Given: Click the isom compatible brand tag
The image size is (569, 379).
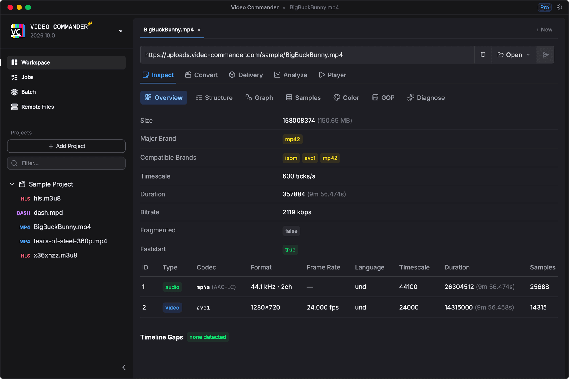Looking at the screenshot, I should 291,158.
